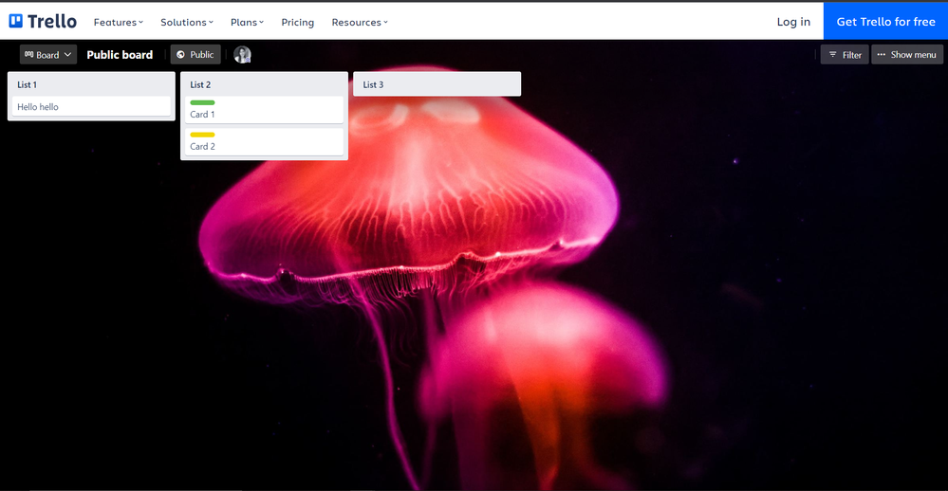The width and height of the screenshot is (948, 491).
Task: Click the Trello logo
Action: (x=43, y=22)
